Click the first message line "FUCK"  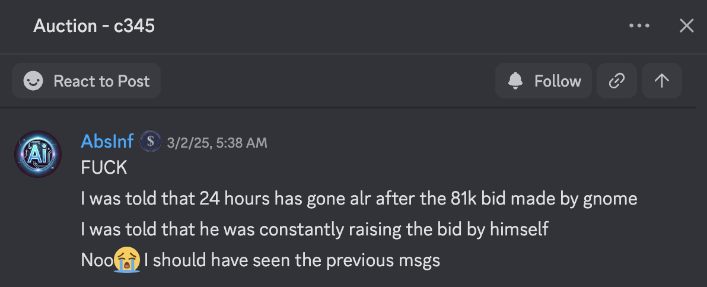(104, 168)
